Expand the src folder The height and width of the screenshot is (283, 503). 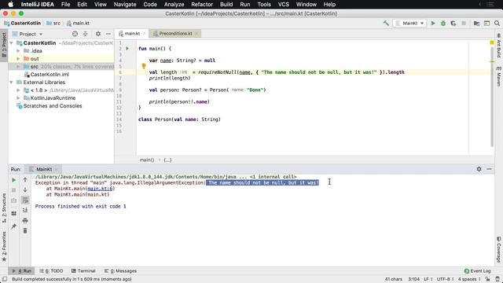[x=18, y=66]
